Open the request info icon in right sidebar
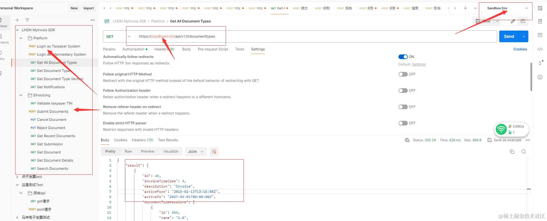 point(540,77)
